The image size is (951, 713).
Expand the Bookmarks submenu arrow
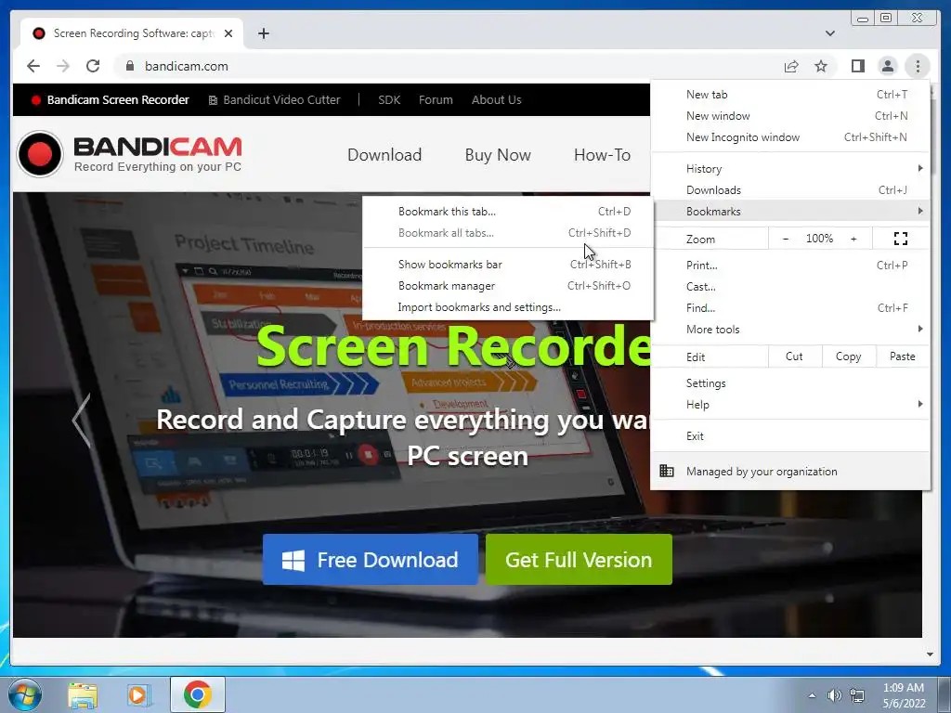tap(920, 211)
